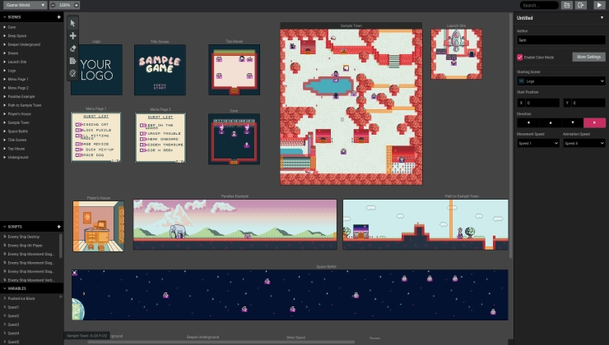
Task: Set direction to left arrow
Action: click(x=528, y=122)
